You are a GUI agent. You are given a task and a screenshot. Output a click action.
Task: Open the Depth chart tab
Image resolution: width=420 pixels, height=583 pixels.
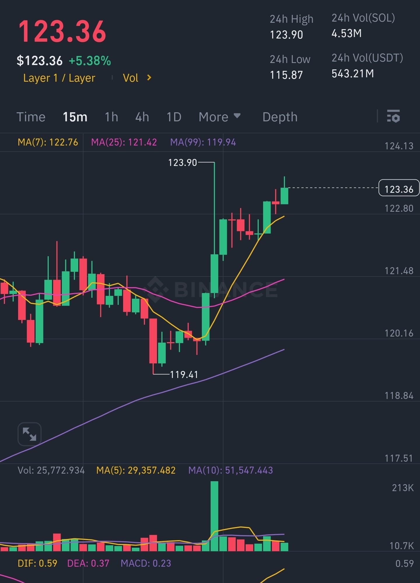[280, 117]
